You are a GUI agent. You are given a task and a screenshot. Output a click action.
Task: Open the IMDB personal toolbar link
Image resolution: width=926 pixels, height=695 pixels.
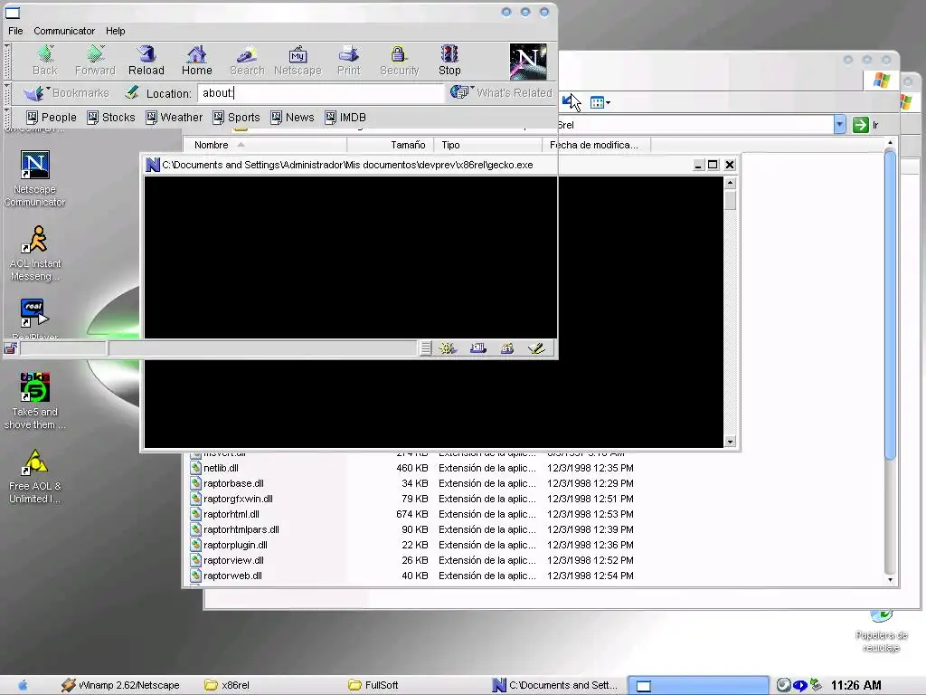coord(345,117)
